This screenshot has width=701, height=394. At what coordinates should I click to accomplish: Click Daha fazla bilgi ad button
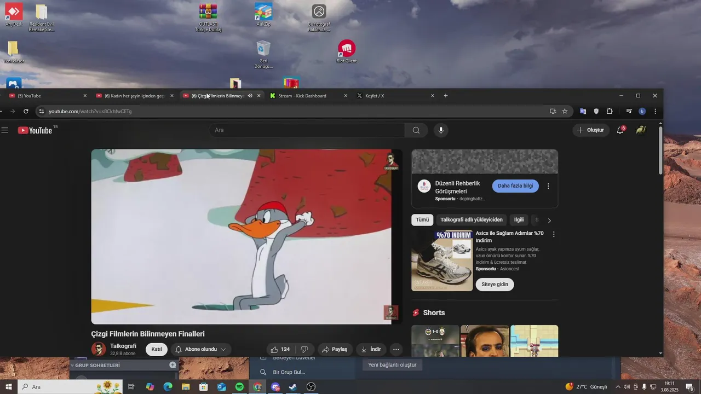515,186
